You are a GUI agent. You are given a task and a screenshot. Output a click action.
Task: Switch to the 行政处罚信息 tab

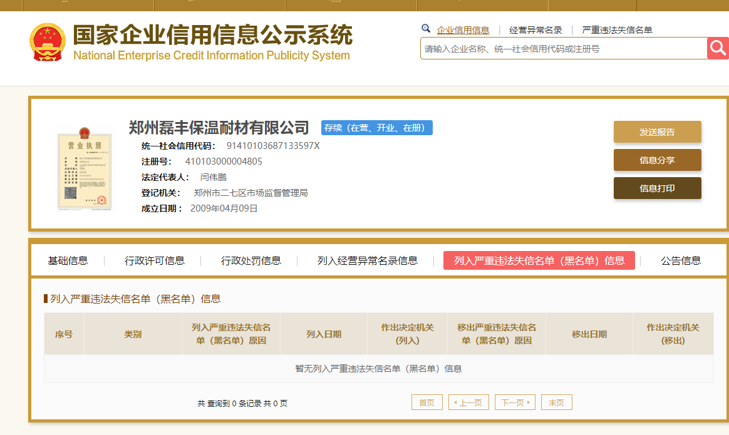tap(251, 261)
